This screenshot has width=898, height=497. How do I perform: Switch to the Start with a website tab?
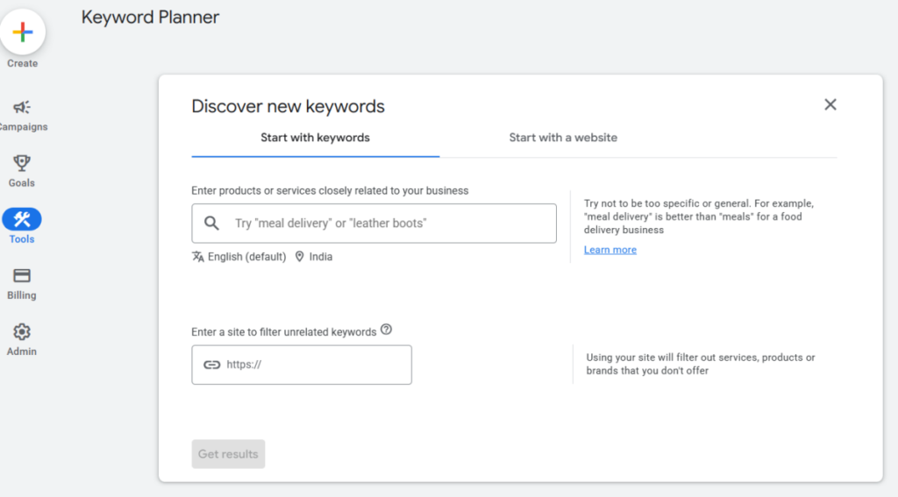(563, 138)
